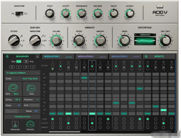The width and height of the screenshot is (181, 138).
Task: Flip the main Waveform switch
Action: 19,14
